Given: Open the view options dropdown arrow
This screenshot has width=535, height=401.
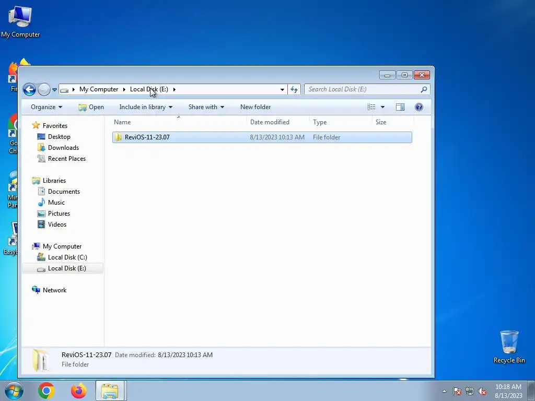Looking at the screenshot, I should tap(382, 107).
